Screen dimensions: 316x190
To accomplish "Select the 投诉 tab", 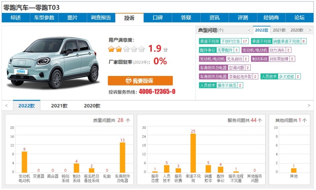I will click(x=129, y=18).
